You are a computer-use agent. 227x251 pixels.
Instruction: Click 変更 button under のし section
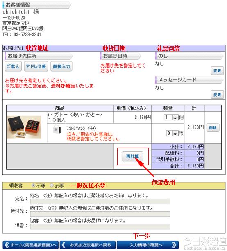[217, 70]
